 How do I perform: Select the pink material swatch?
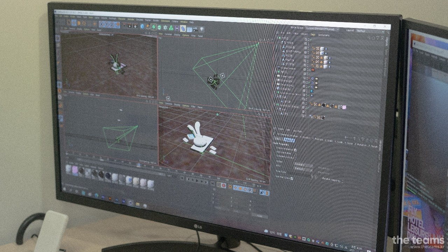[x=75, y=169]
